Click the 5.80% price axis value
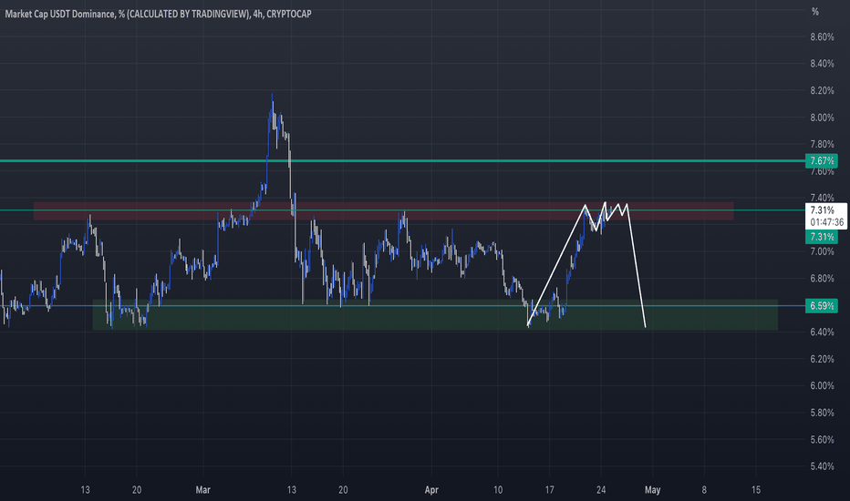The height and width of the screenshot is (501, 850). (x=822, y=413)
